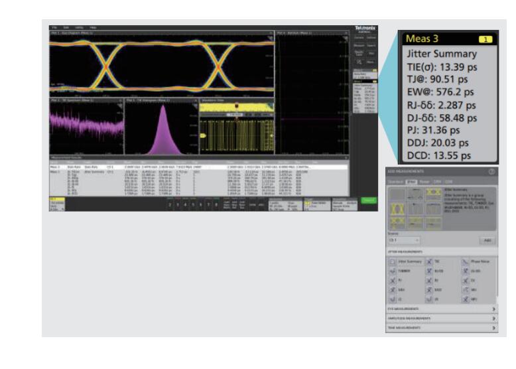Click the zoom magnifier icon beside More
The width and height of the screenshot is (516, 369).
coord(359,62)
